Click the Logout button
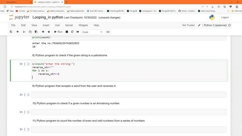 [x=225, y=17]
